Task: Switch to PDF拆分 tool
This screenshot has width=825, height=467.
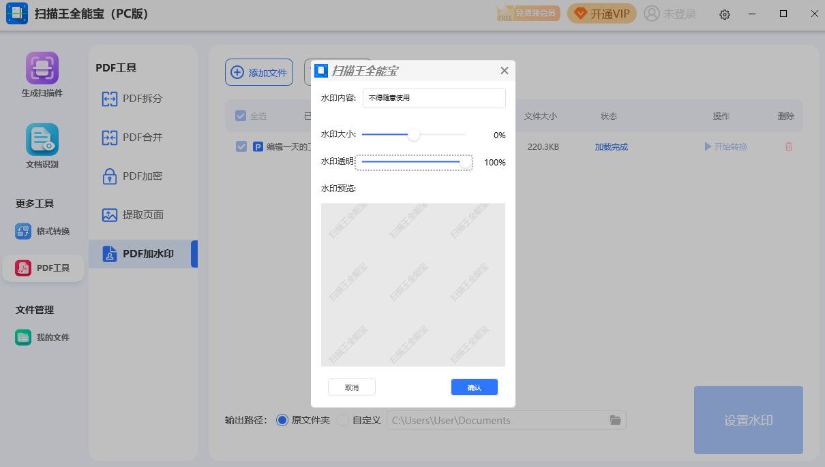Action: (x=132, y=99)
